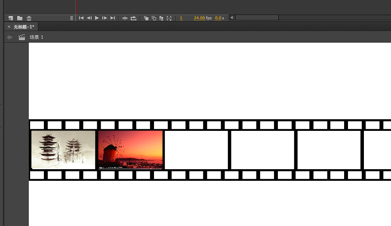Enable onion skin outlines
Viewport: 391px width, 226px height.
click(154, 18)
